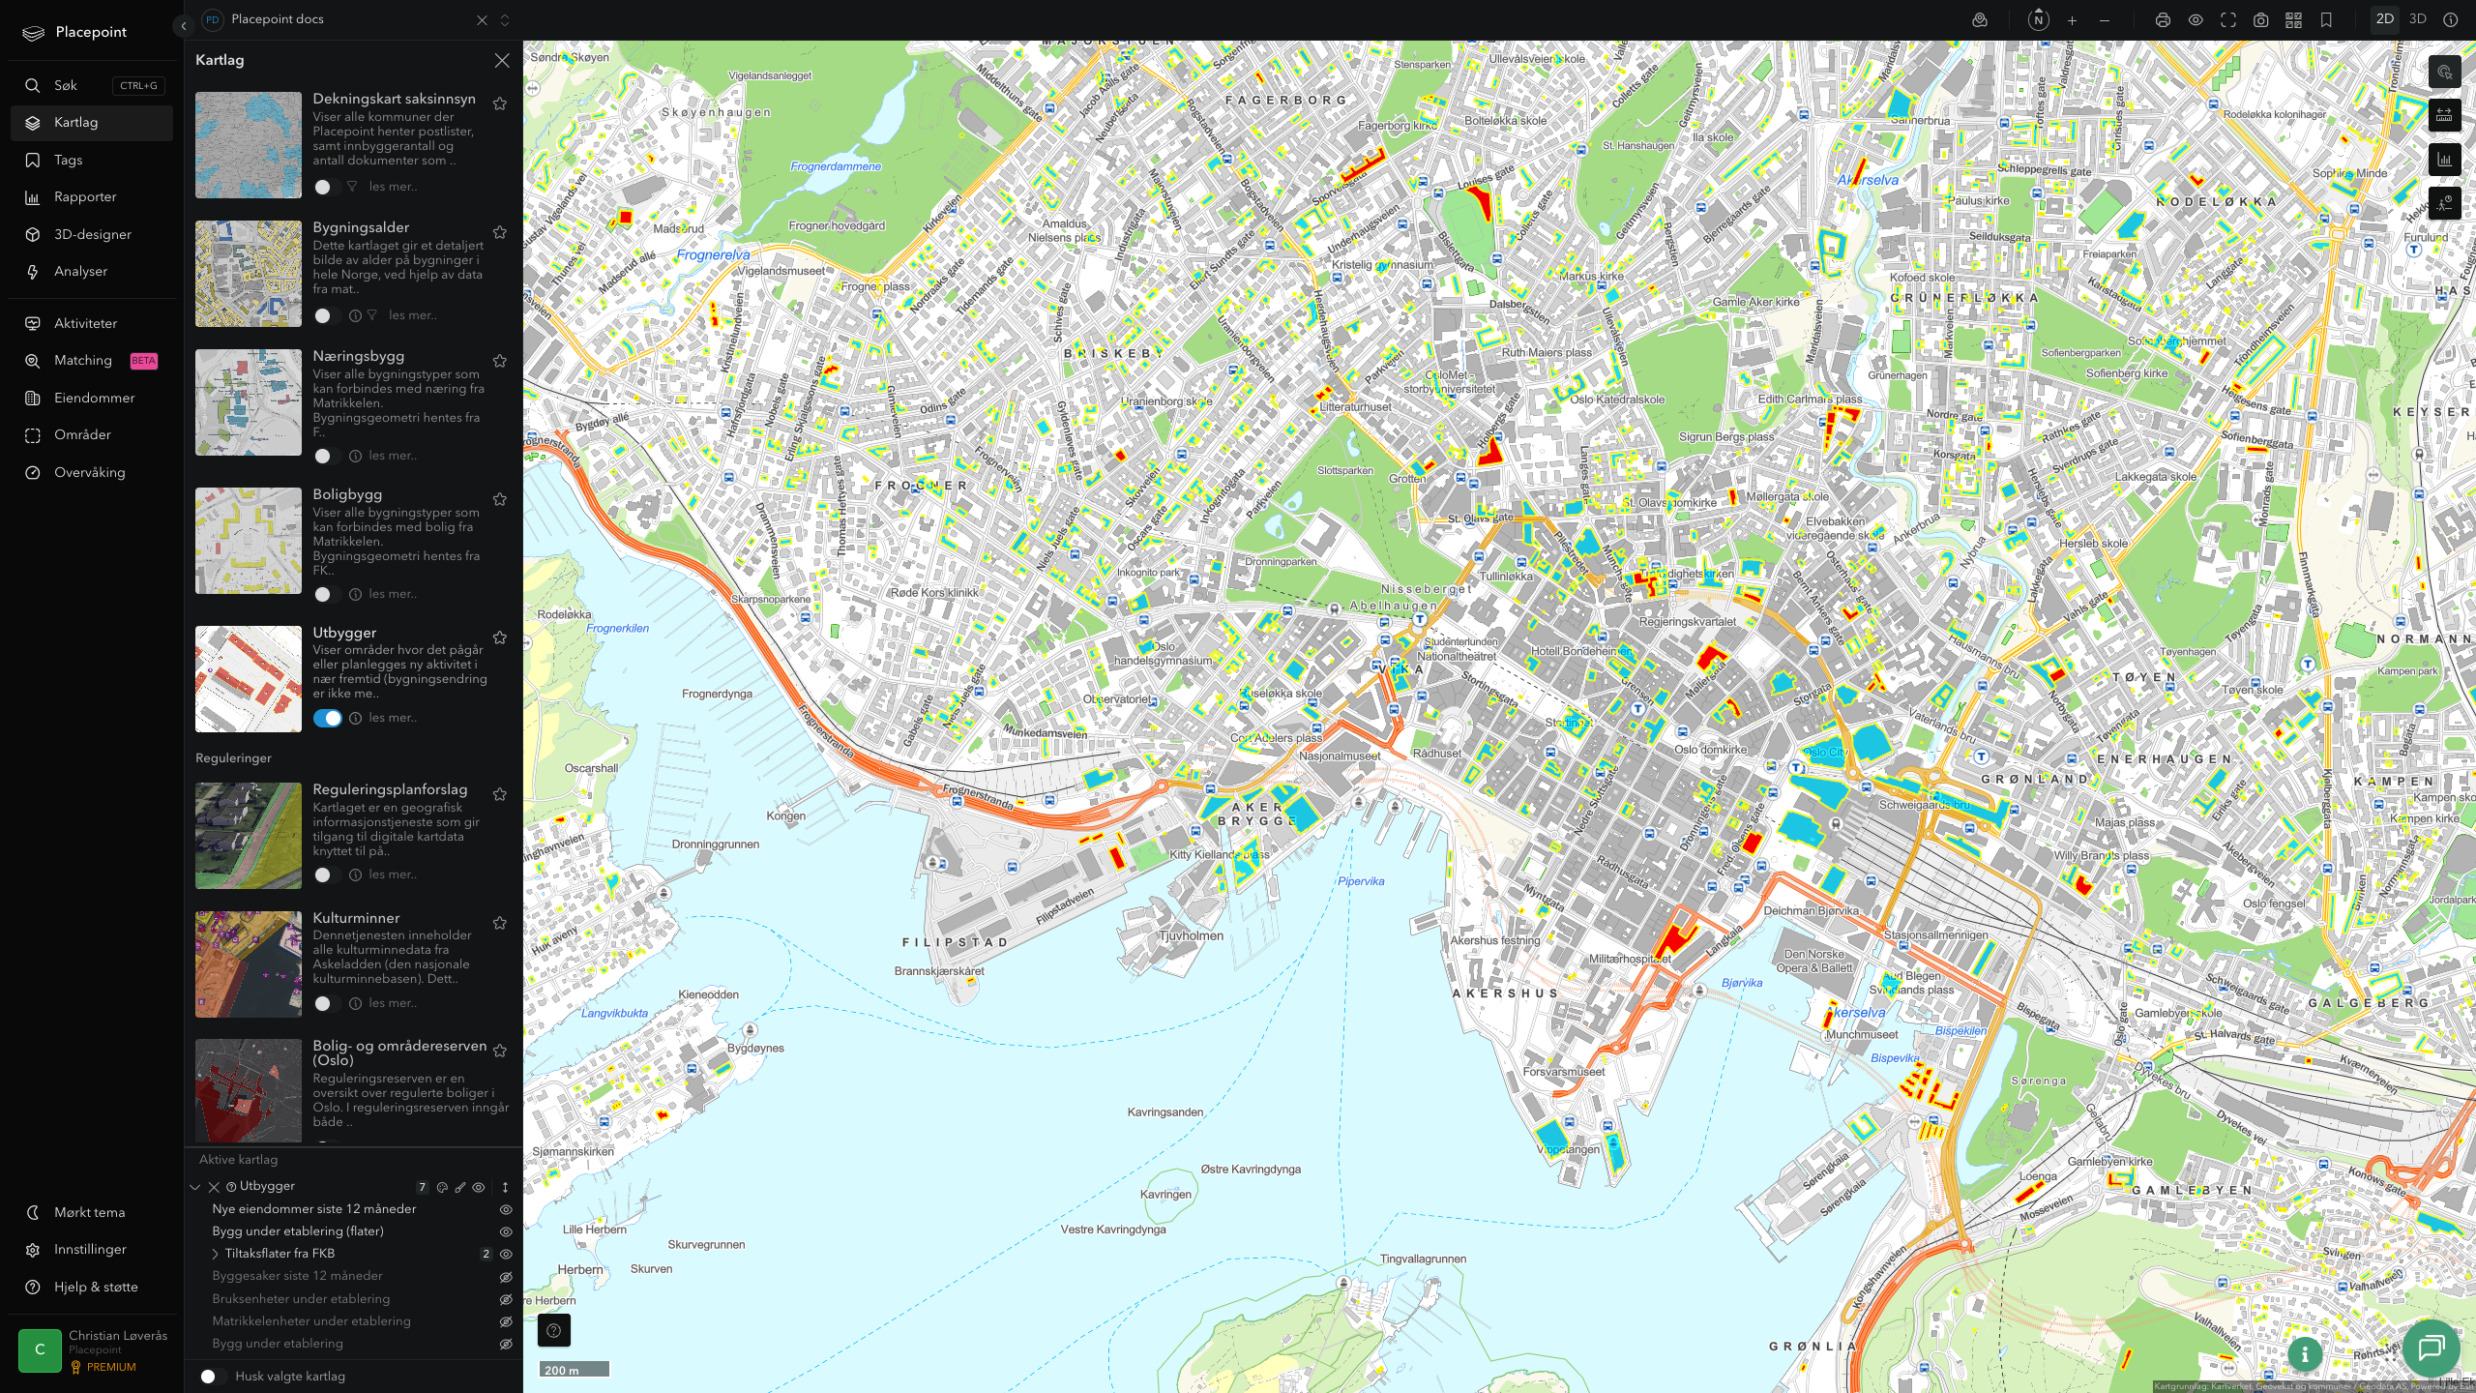This screenshot has height=1393, width=2476.
Task: Expand Tiltaksflater fra FKB sublayers
Action: [215, 1254]
